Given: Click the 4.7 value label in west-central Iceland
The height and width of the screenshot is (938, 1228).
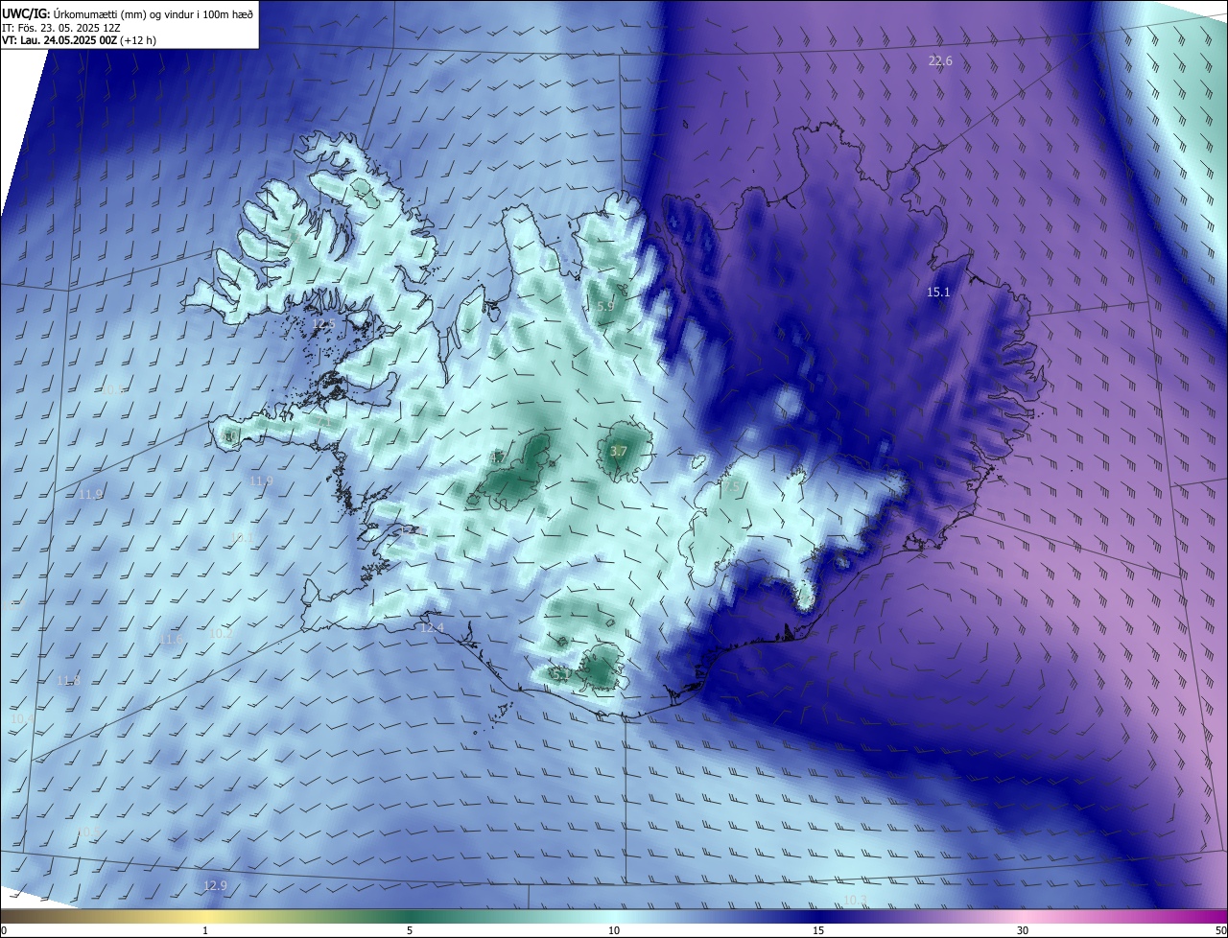Looking at the screenshot, I should coord(497,458).
